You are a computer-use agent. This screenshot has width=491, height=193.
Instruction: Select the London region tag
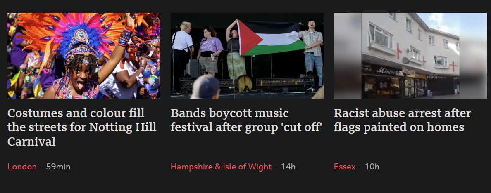pyautogui.click(x=22, y=167)
